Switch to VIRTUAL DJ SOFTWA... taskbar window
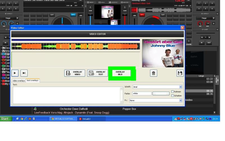This screenshot has height=141, width=225. tap(63, 119)
